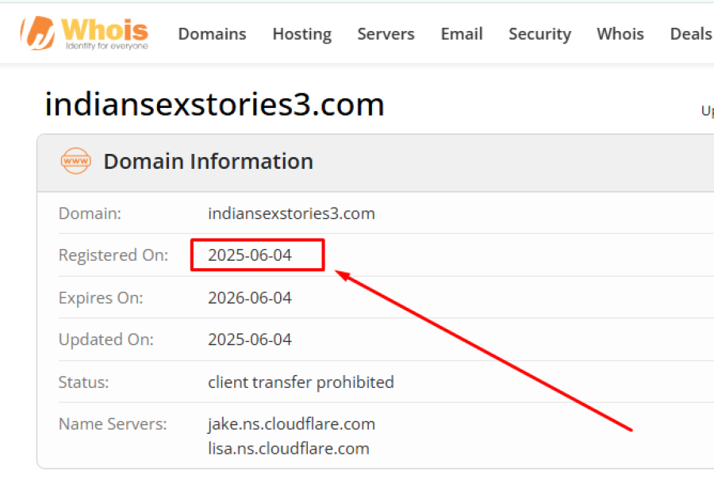Click the Whois logo icon
The image size is (714, 483).
(x=38, y=32)
